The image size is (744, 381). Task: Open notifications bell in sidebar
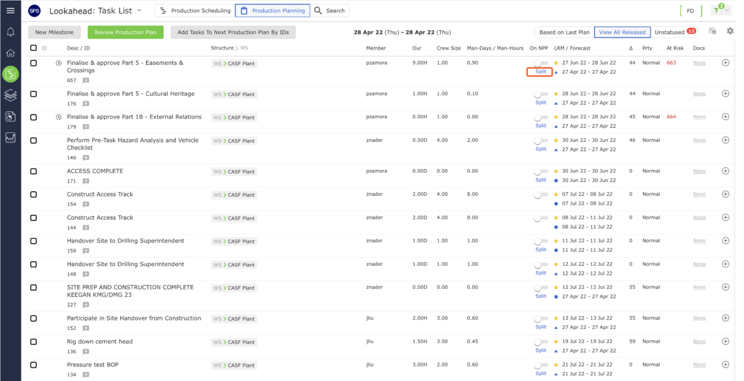(x=10, y=32)
